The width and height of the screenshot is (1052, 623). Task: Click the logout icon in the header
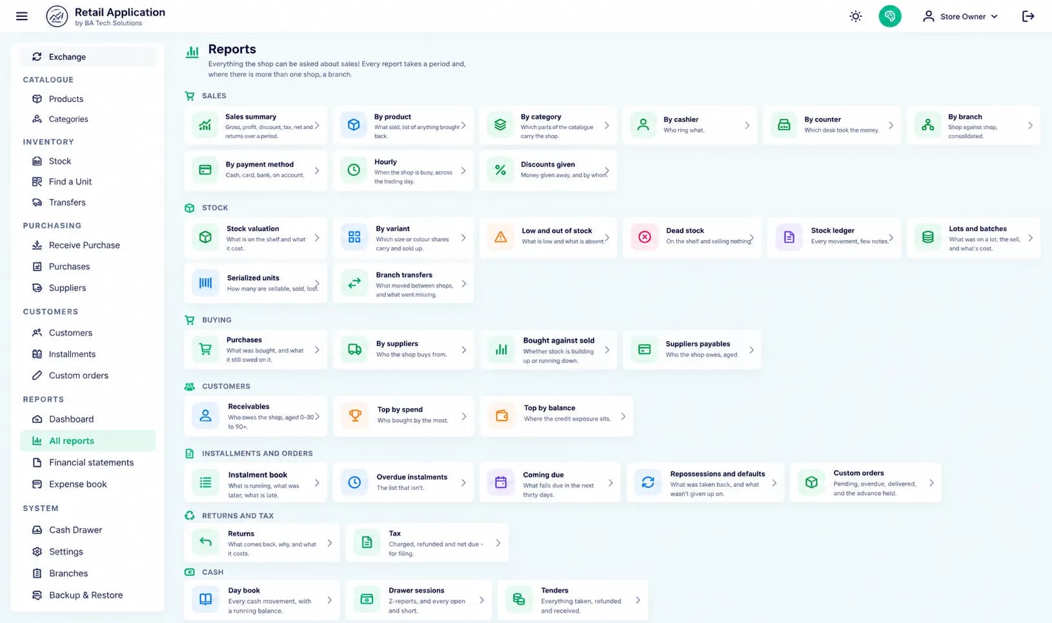coord(1028,16)
